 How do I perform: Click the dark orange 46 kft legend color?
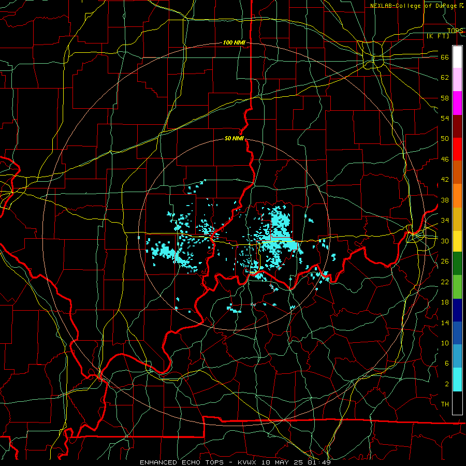pyautogui.click(x=457, y=172)
